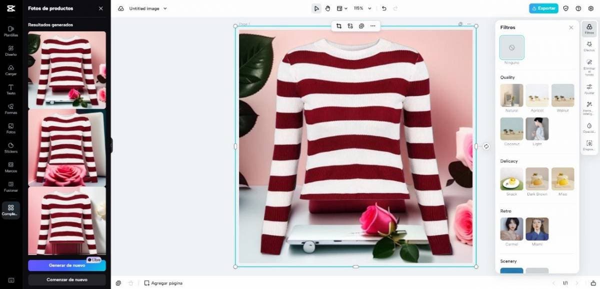
Task: Select the hand pan tool
Action: pos(328,8)
